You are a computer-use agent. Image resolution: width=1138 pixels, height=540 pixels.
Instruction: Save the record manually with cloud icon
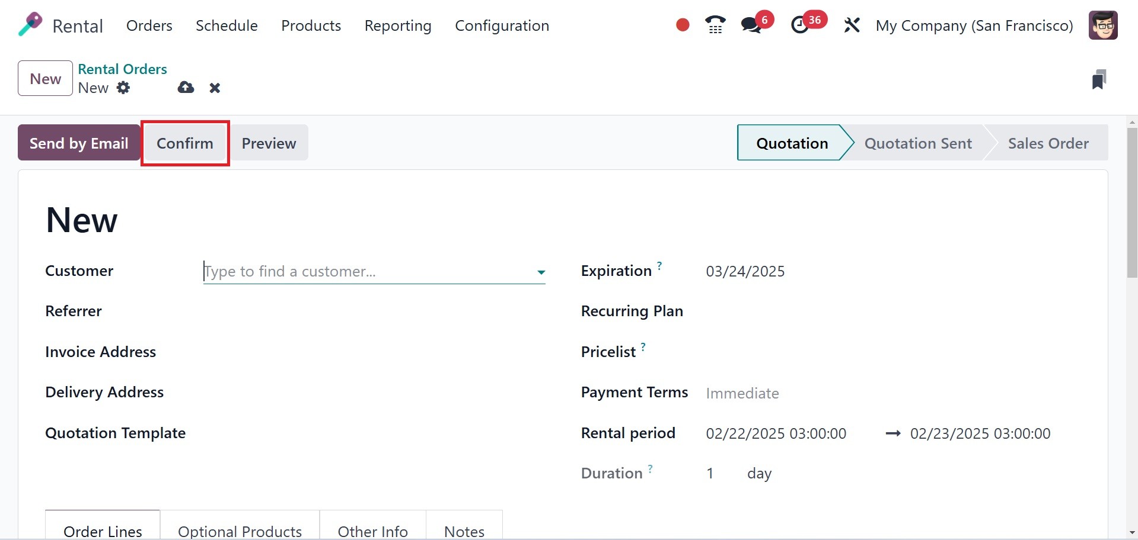point(186,88)
